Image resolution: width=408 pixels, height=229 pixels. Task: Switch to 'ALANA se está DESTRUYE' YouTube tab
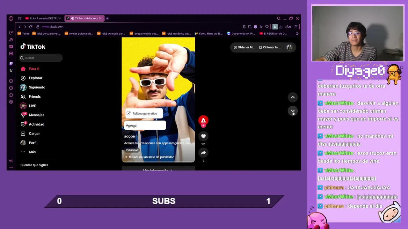click(43, 18)
